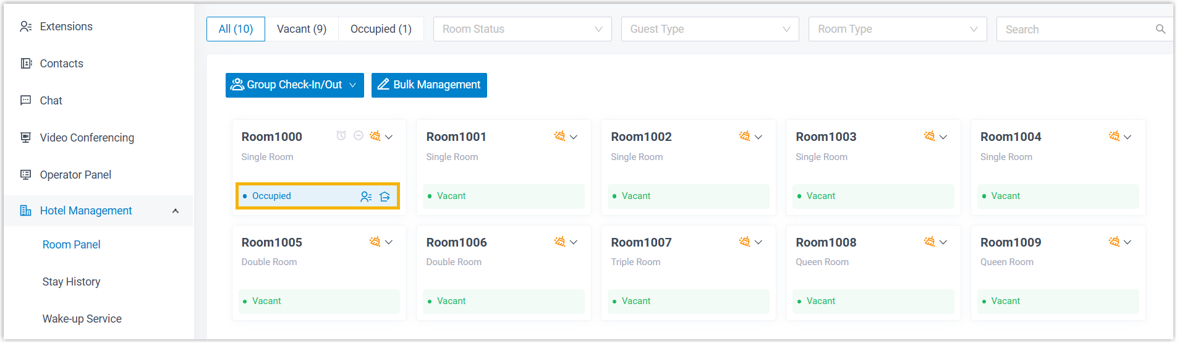Click the alarm clock icon on Room1000
Image resolution: width=1177 pixels, height=343 pixels.
(x=341, y=136)
